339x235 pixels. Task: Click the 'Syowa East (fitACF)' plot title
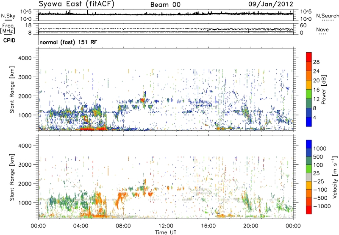click(x=77, y=4)
